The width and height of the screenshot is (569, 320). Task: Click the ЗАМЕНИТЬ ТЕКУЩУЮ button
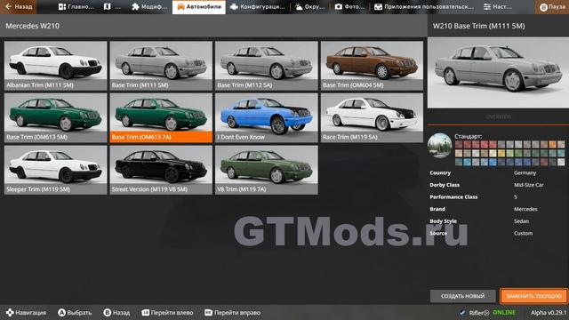click(x=533, y=296)
